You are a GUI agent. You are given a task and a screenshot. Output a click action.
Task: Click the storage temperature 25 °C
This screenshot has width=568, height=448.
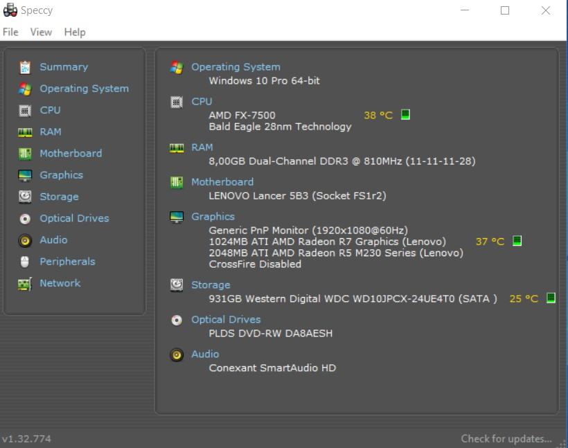524,299
